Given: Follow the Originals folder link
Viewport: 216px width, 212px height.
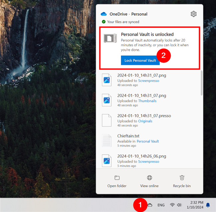Looking at the screenshot, I should pos(145,121).
